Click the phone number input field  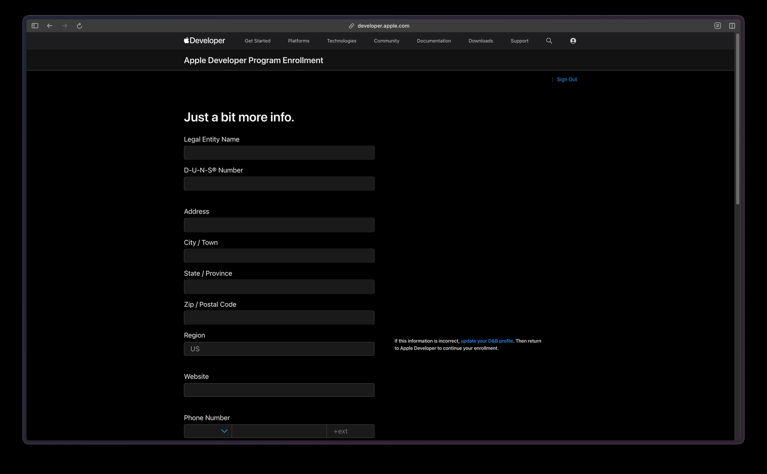point(279,431)
